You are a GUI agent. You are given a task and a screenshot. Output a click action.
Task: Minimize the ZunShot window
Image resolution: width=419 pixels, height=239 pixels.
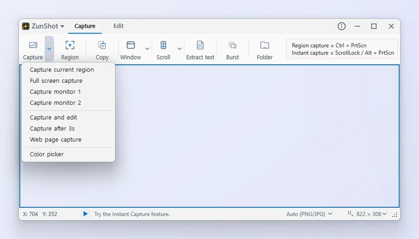click(357, 26)
